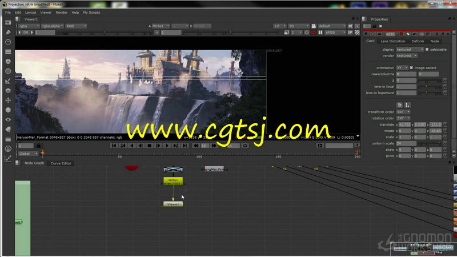
Task: Go to the first frame
Action: (114, 146)
